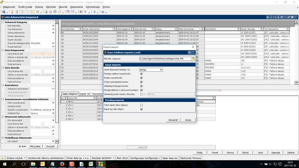Open the Kartoteki menu
Viewport: 299px width, 168px height.
51,7
